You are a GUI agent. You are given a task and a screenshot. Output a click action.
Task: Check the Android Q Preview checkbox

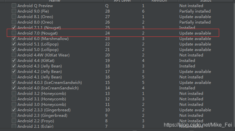click(14, 6)
